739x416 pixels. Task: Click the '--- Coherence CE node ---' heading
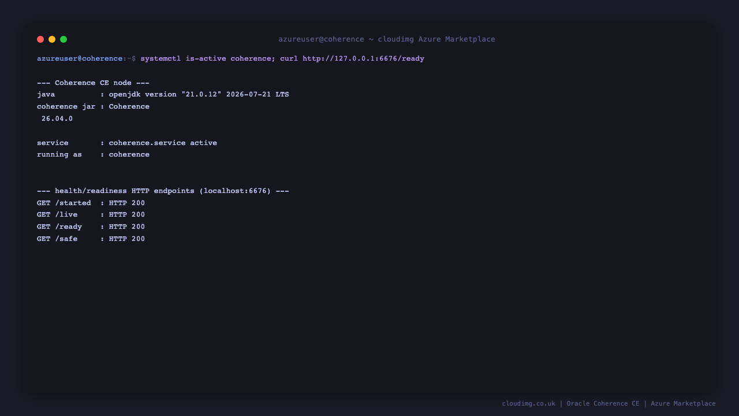(x=93, y=83)
